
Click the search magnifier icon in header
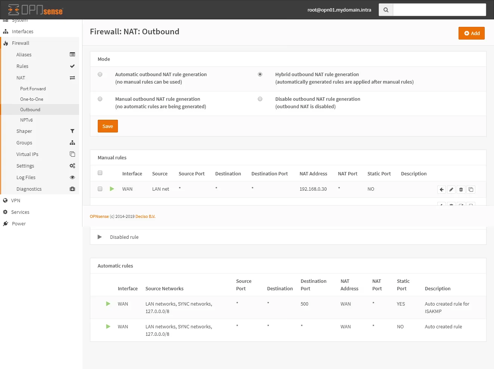click(386, 10)
